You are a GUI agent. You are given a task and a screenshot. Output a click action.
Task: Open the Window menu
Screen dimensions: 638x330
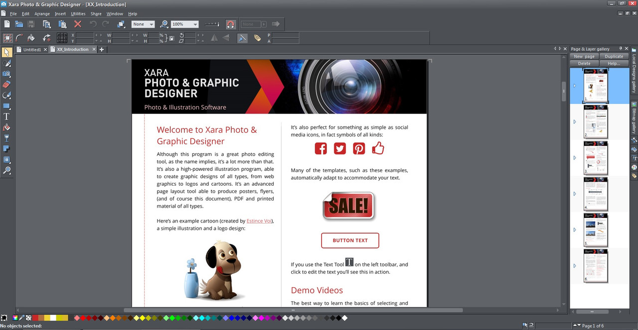point(115,14)
